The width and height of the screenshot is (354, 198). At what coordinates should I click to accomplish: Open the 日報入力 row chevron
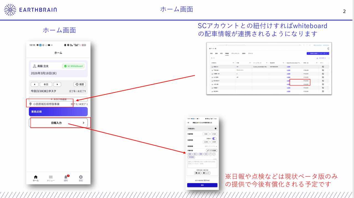83,123
